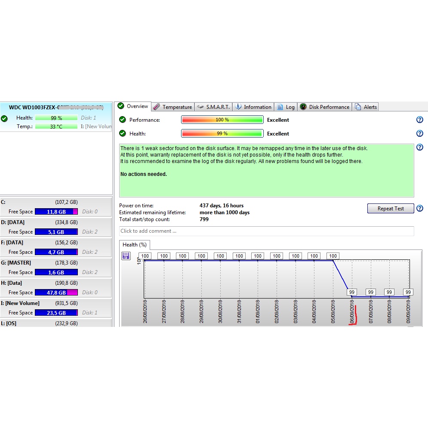Click the help icon beside the status message box

coord(420,148)
